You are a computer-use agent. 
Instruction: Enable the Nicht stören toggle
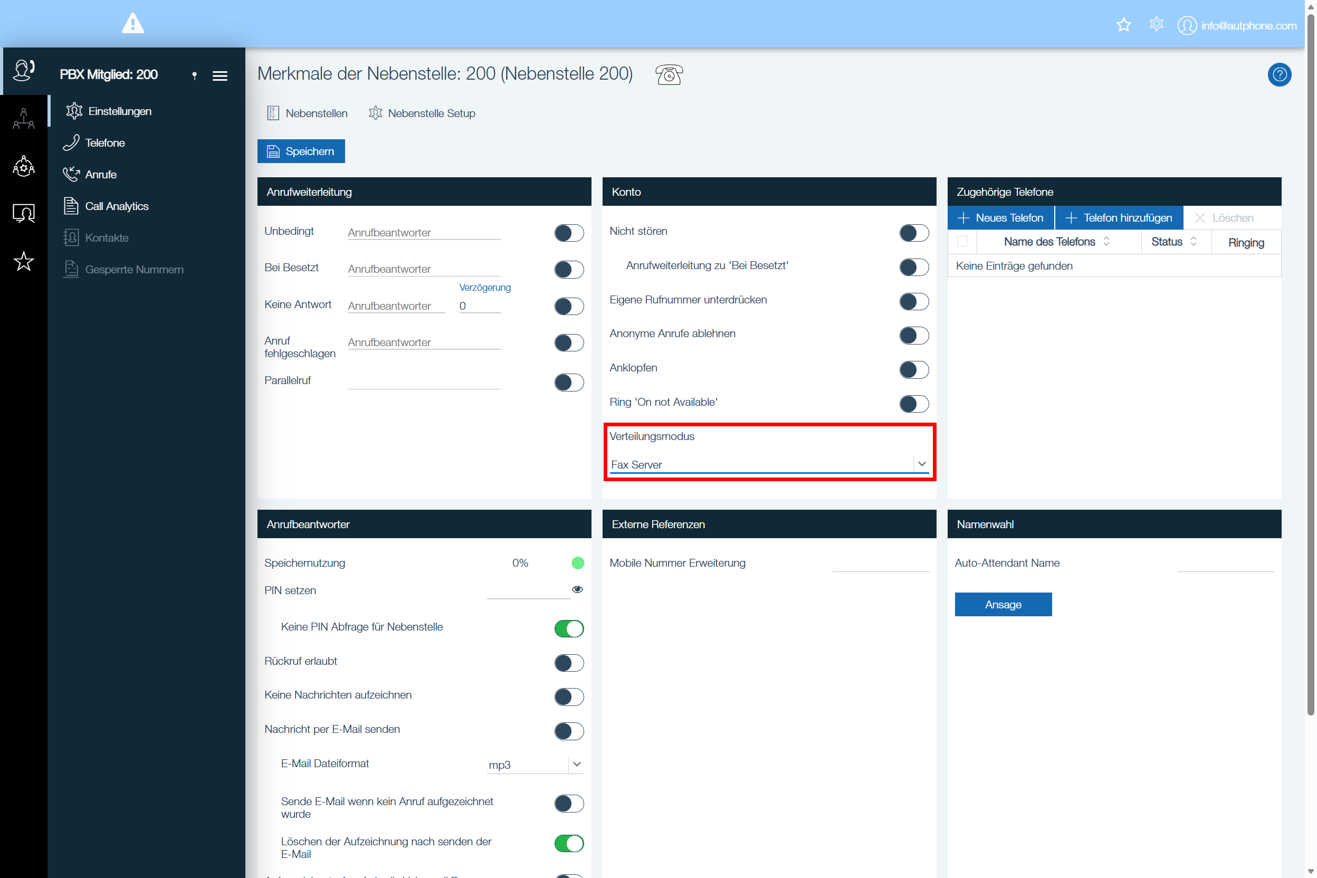coord(913,233)
